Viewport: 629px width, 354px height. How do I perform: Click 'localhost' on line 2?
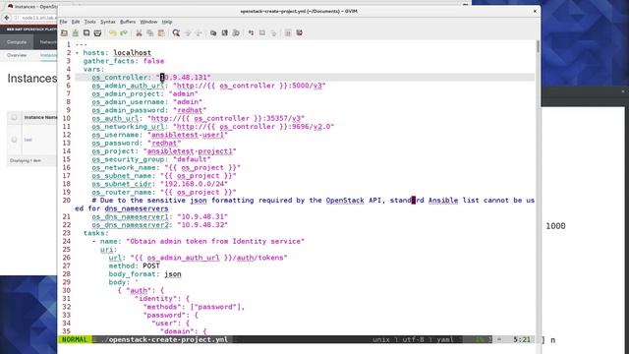pyautogui.click(x=132, y=53)
